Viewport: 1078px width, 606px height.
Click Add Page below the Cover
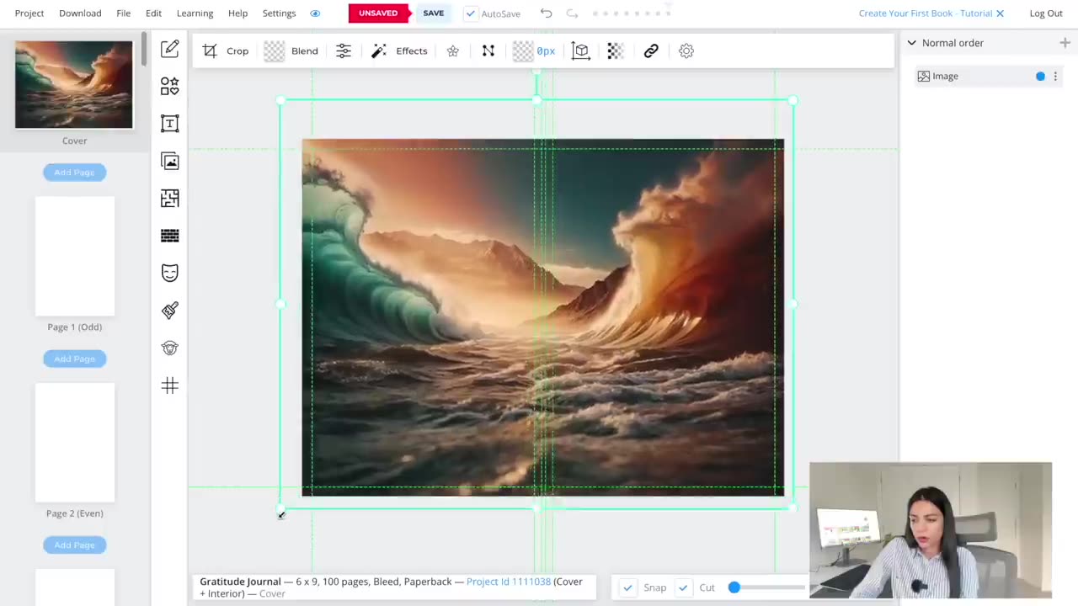(74, 172)
